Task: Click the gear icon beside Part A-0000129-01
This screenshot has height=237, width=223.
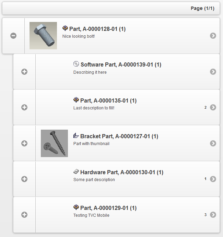Action: pyautogui.click(x=76, y=207)
